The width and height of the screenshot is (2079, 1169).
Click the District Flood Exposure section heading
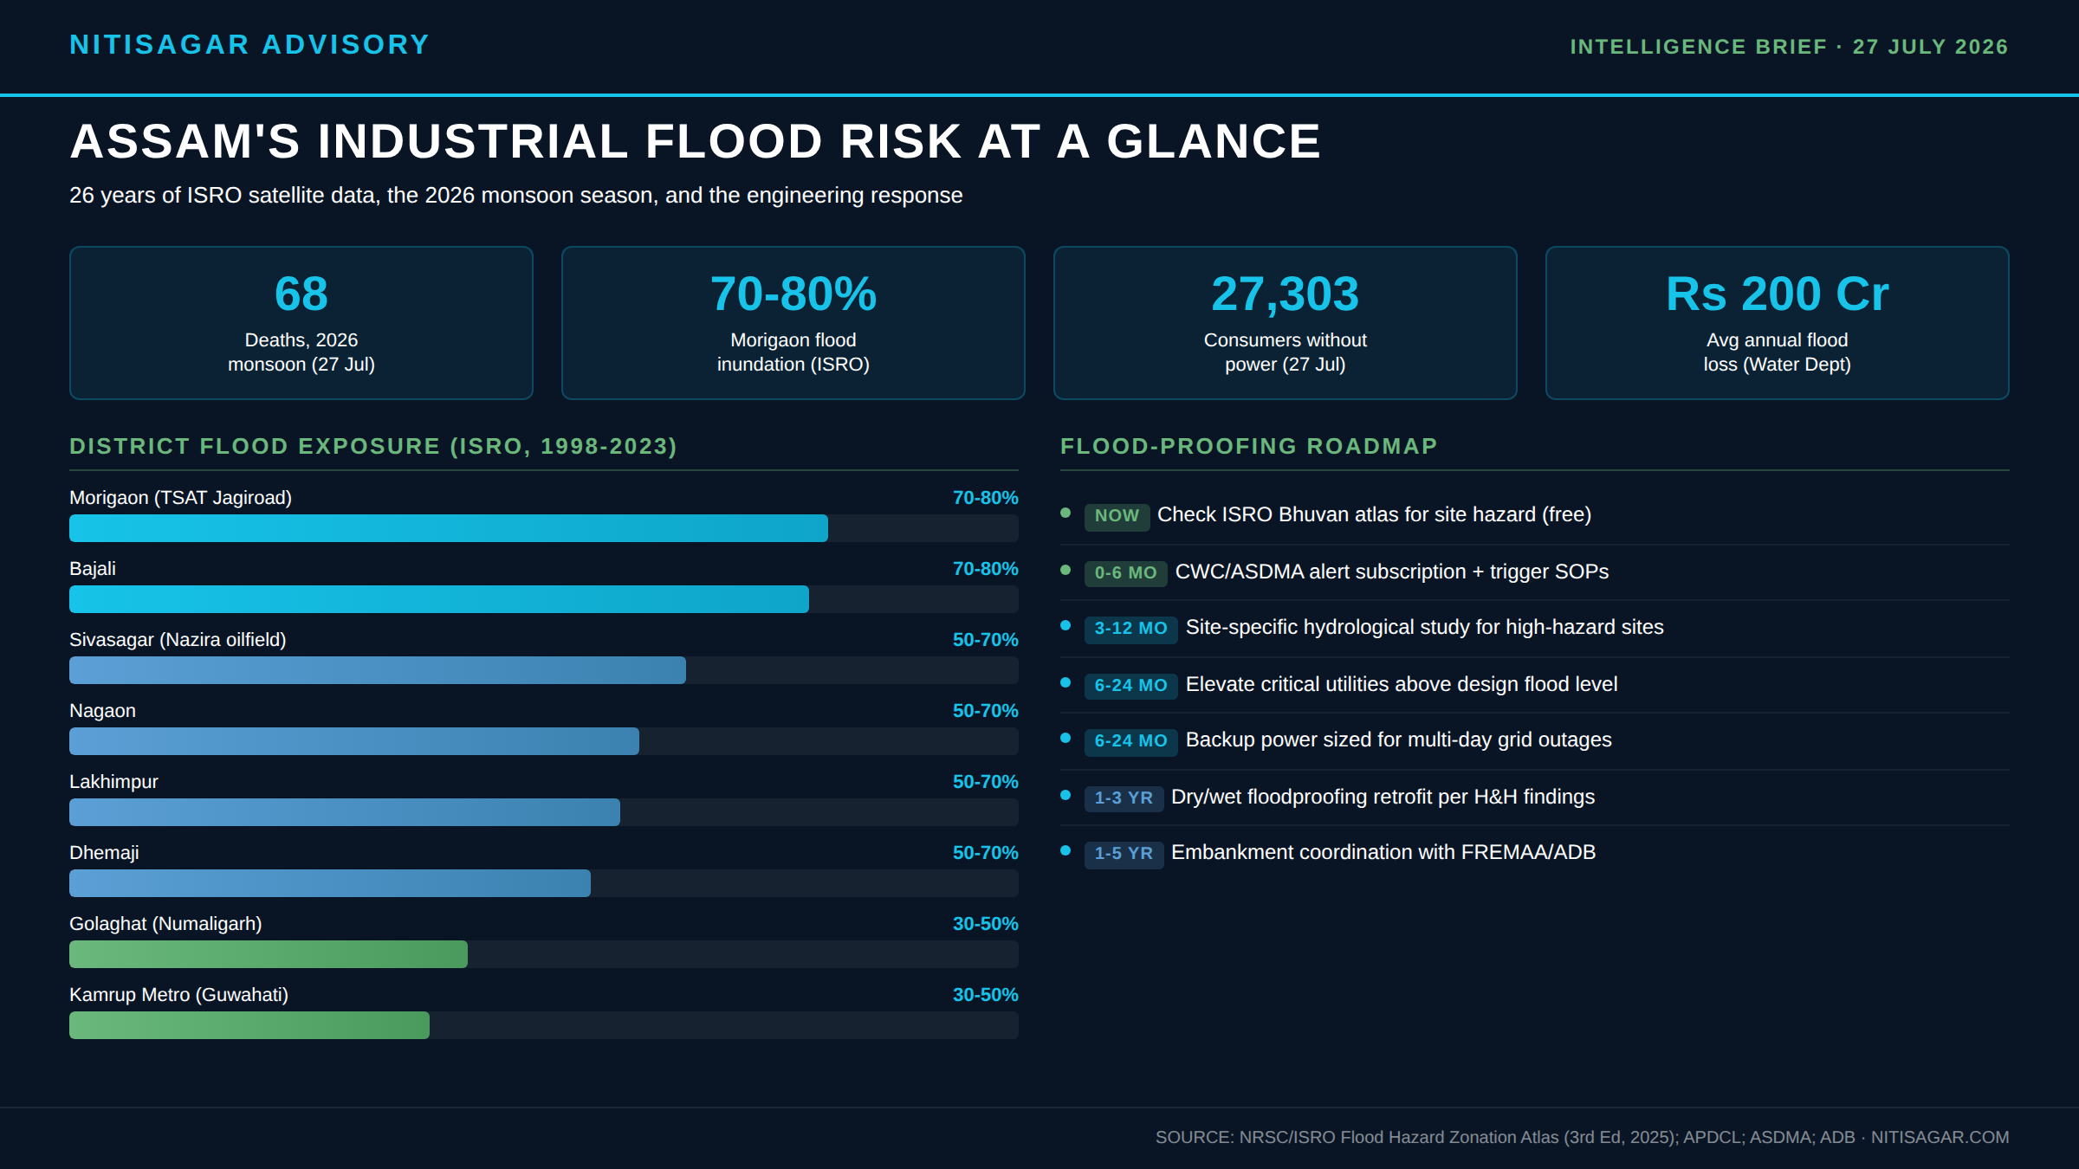[x=373, y=446]
